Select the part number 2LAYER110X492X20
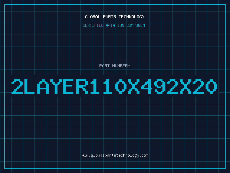The height and width of the screenshot is (173, 230). [114, 86]
